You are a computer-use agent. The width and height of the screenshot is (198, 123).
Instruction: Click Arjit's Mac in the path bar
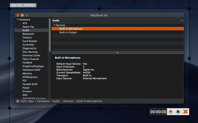(27, 101)
